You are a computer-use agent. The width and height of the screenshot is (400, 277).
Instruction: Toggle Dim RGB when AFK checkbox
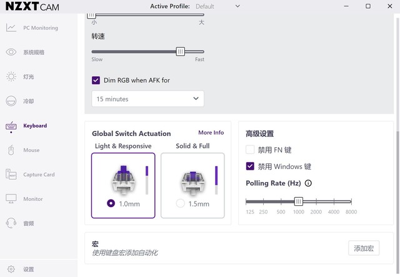[x=96, y=80]
